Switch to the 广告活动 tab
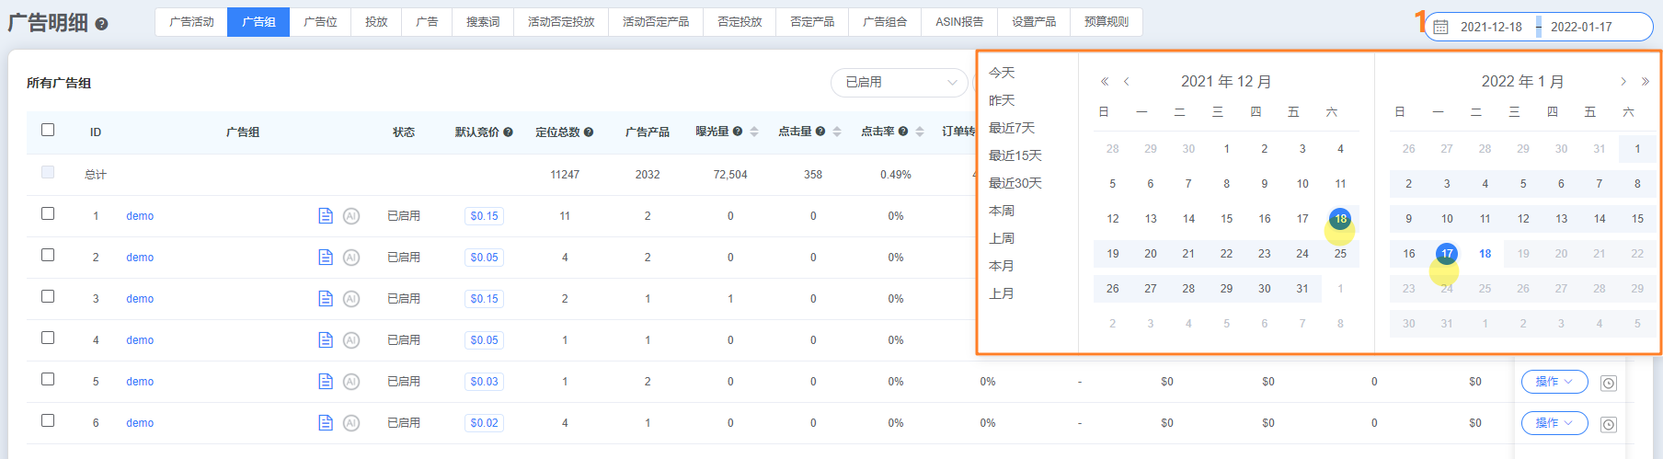 (x=191, y=22)
